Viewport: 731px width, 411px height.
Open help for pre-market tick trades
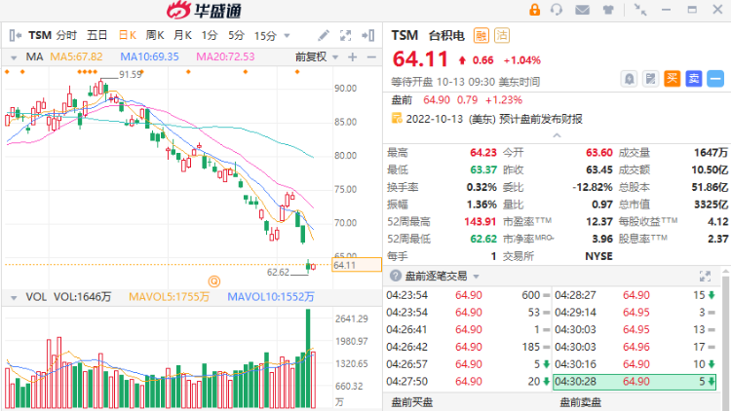pyautogui.click(x=396, y=276)
